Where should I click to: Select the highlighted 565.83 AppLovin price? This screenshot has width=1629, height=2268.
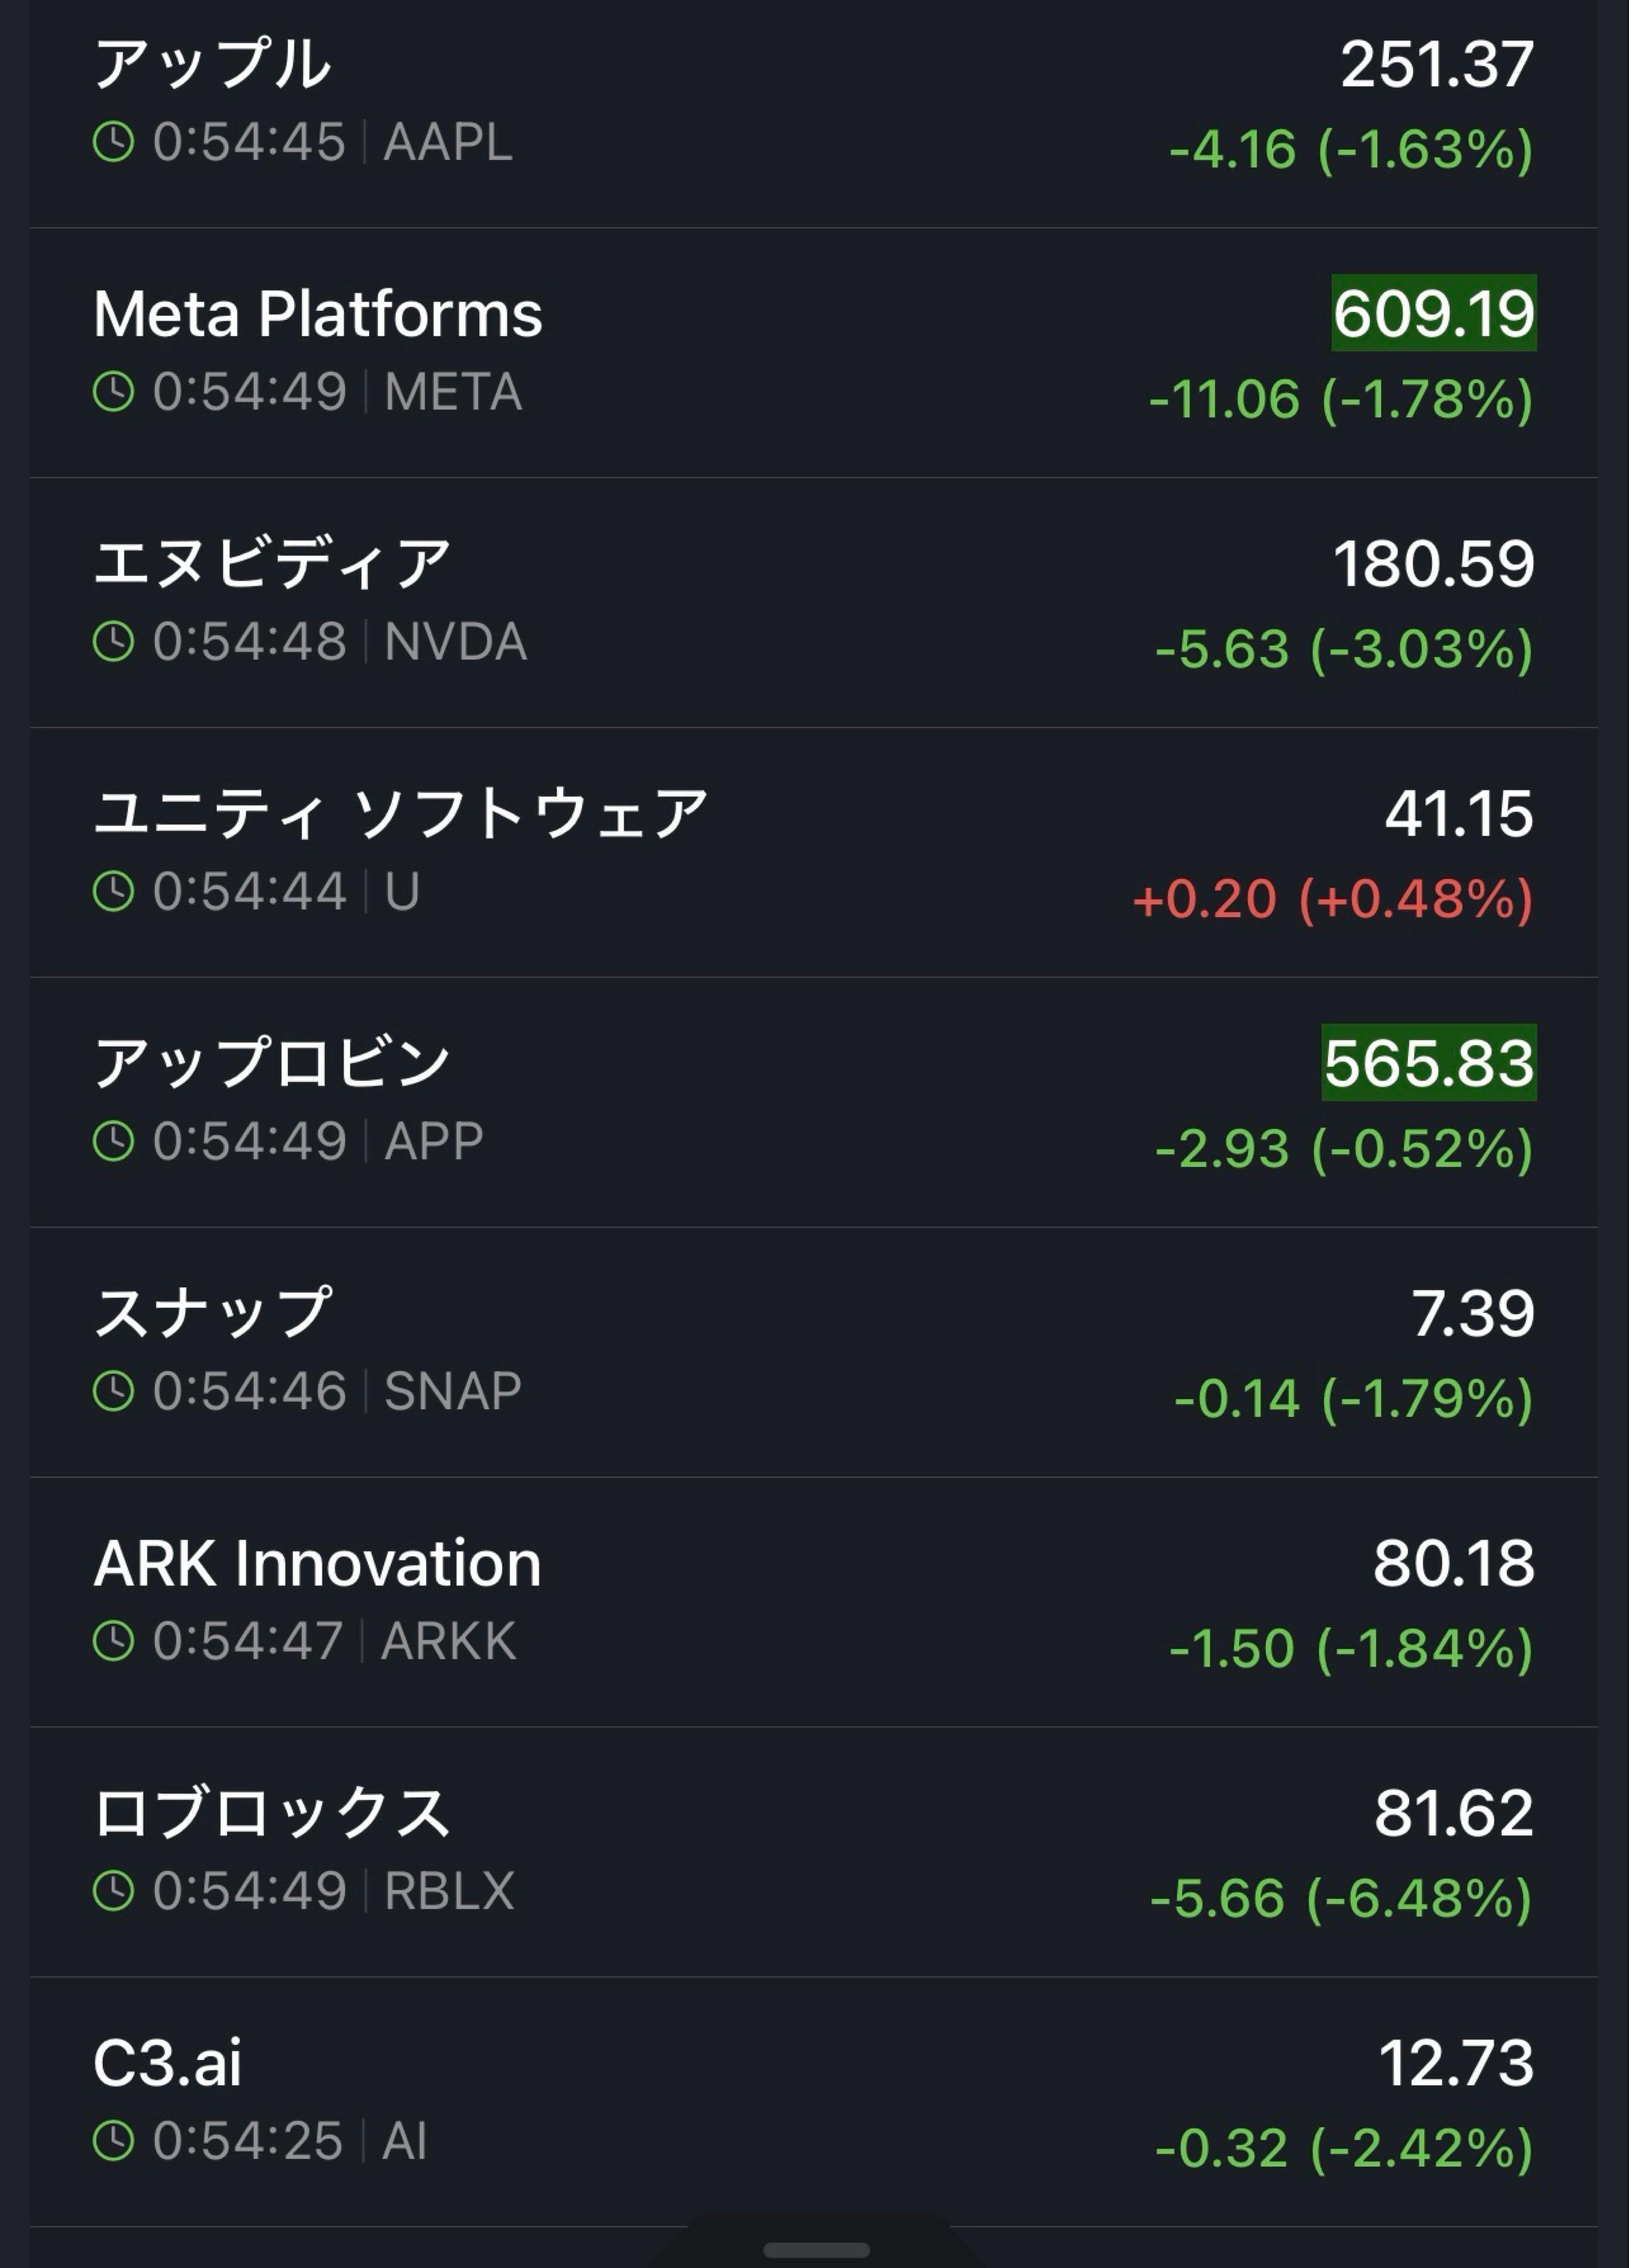coord(1428,1062)
